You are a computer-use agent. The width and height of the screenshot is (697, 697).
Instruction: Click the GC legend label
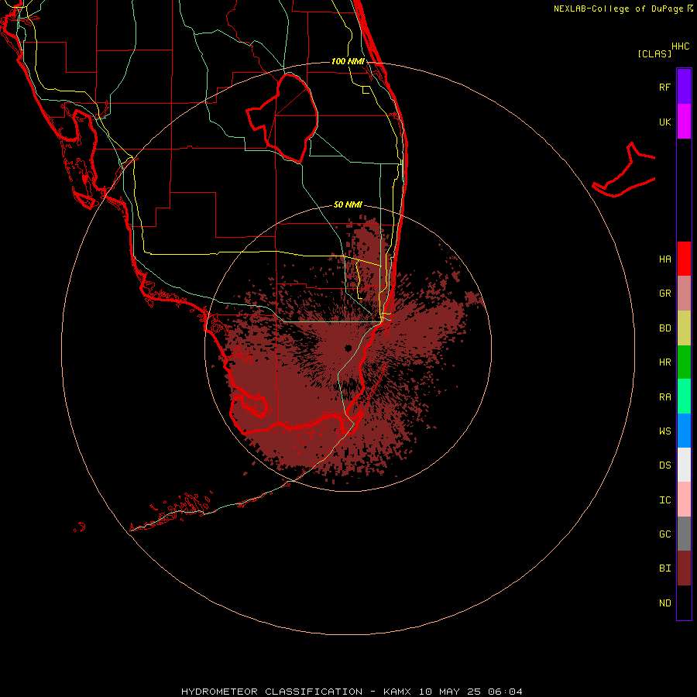(664, 534)
